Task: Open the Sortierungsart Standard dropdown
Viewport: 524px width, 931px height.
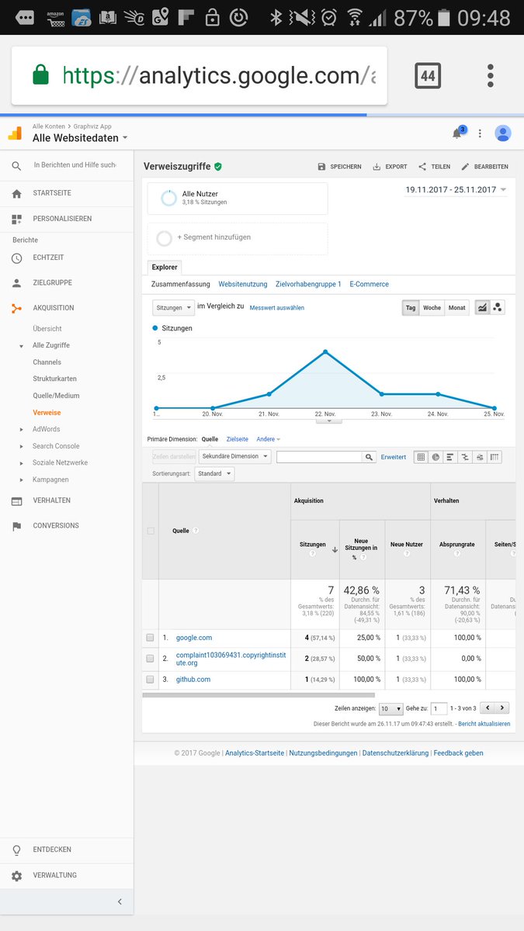Action: coord(214,474)
